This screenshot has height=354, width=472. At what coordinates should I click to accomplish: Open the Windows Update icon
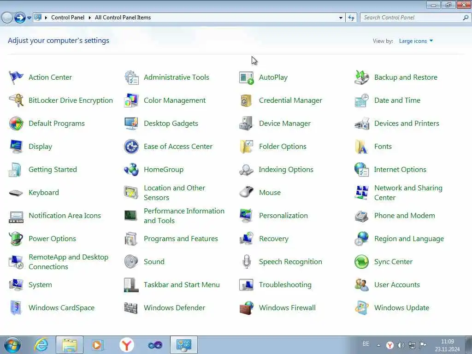click(361, 308)
